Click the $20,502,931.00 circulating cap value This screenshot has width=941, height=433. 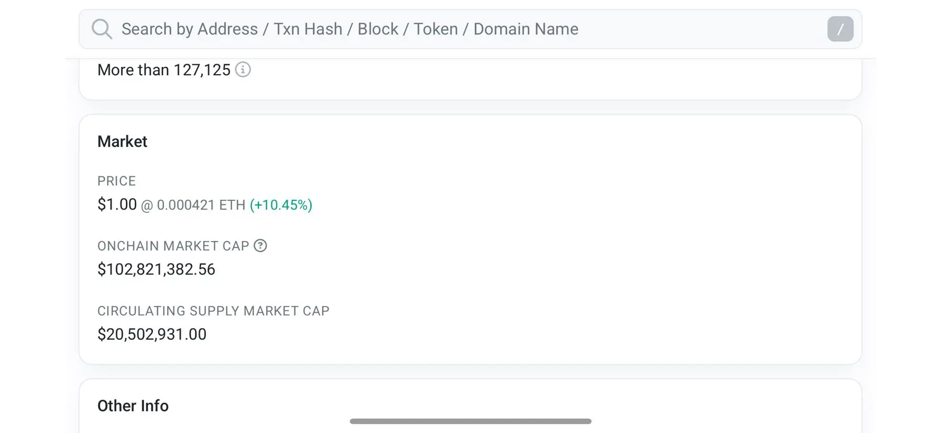click(152, 334)
